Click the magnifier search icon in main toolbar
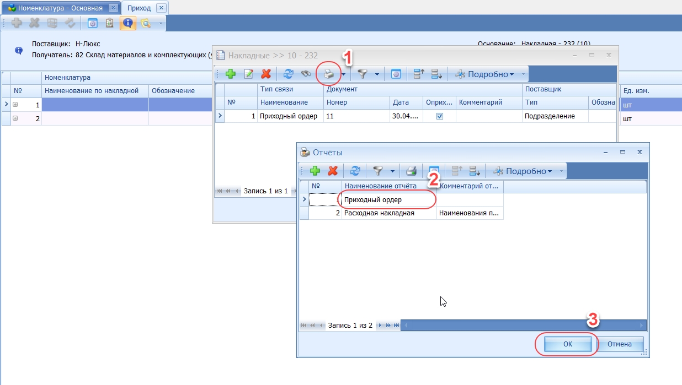 coord(145,23)
